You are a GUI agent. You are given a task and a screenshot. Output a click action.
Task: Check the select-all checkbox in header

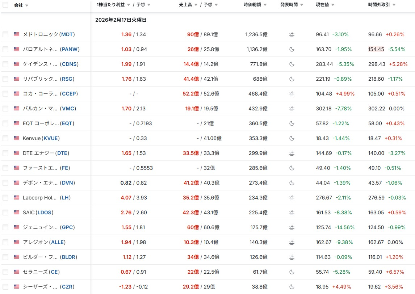pyautogui.click(x=5, y=5)
